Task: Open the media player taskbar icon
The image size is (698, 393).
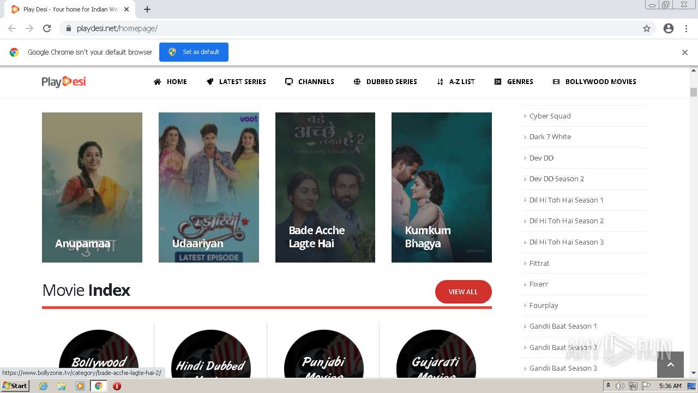Action: click(x=80, y=386)
